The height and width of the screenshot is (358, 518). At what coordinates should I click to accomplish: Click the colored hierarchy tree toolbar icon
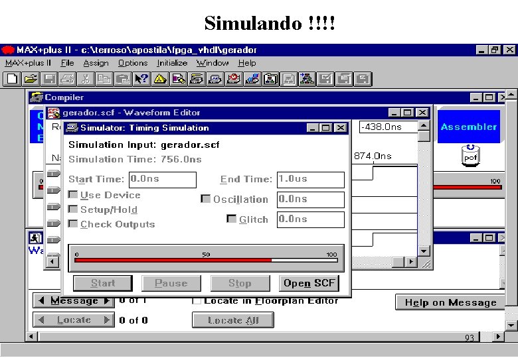pos(307,79)
